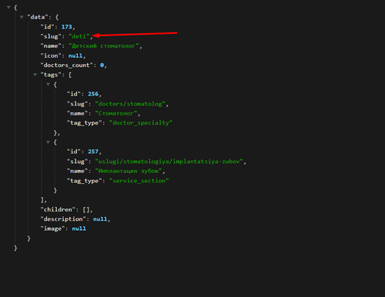The height and width of the screenshot is (297, 385).
Task: Select the "tags" key
Action: [51, 75]
